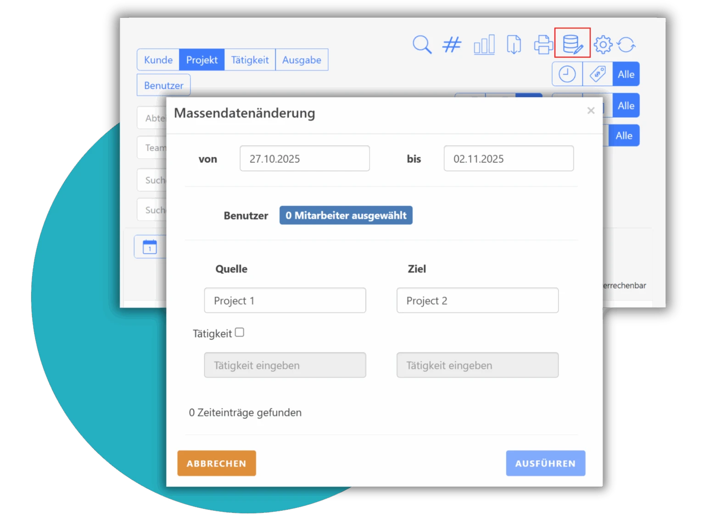The image size is (705, 532).
Task: Open the Quelle Project 1 field
Action: [x=285, y=300]
